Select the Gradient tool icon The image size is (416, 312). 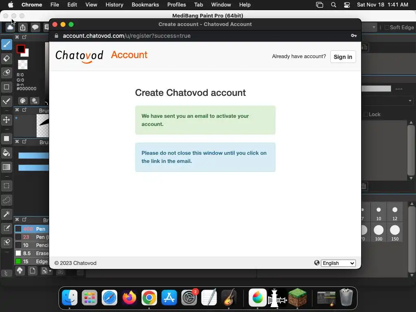click(x=6, y=167)
